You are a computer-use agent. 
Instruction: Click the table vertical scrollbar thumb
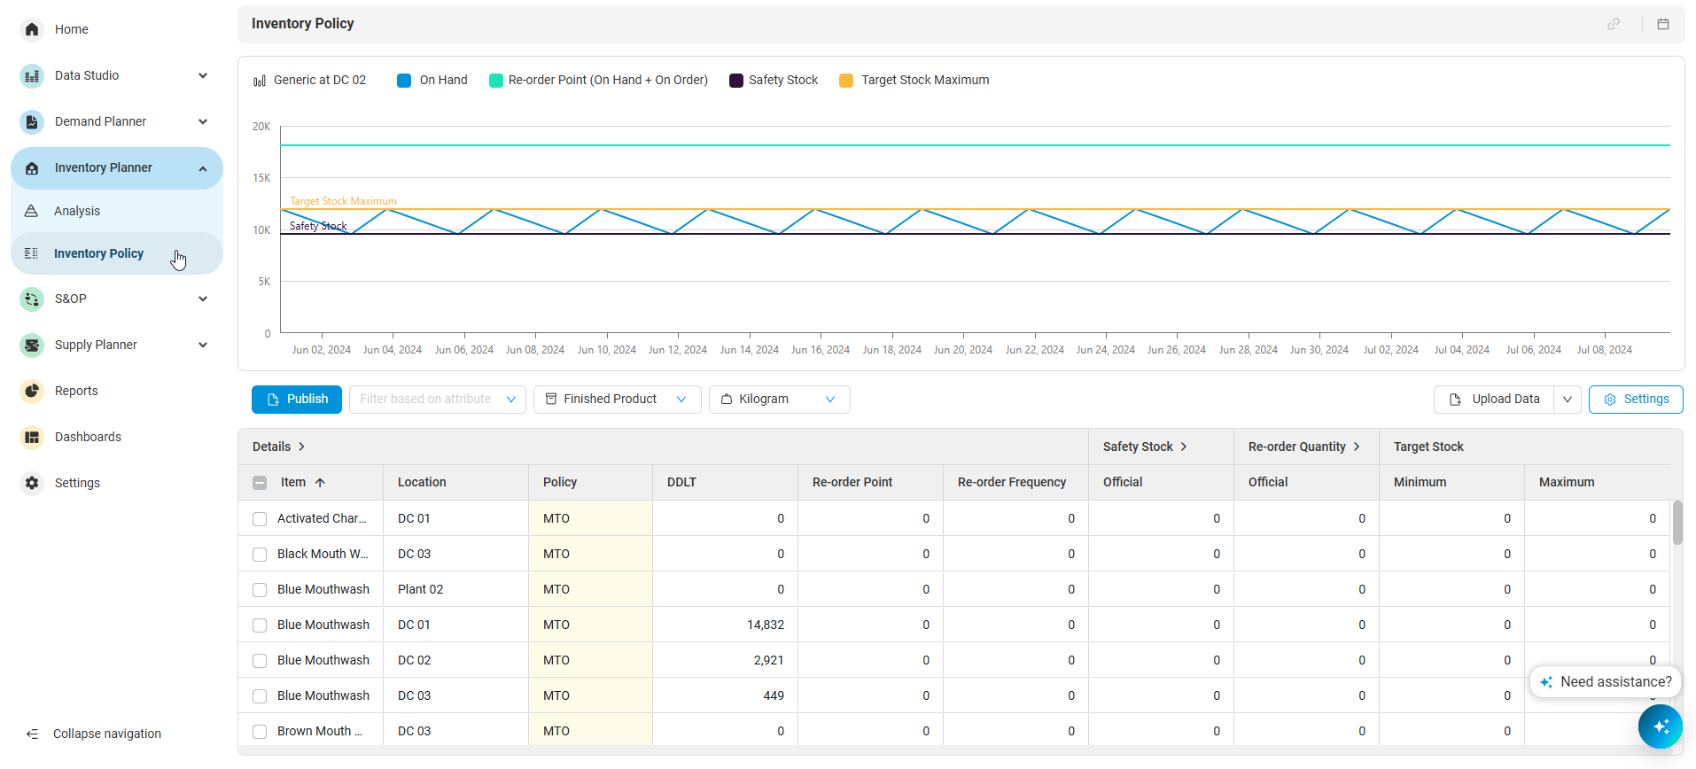[x=1677, y=523]
